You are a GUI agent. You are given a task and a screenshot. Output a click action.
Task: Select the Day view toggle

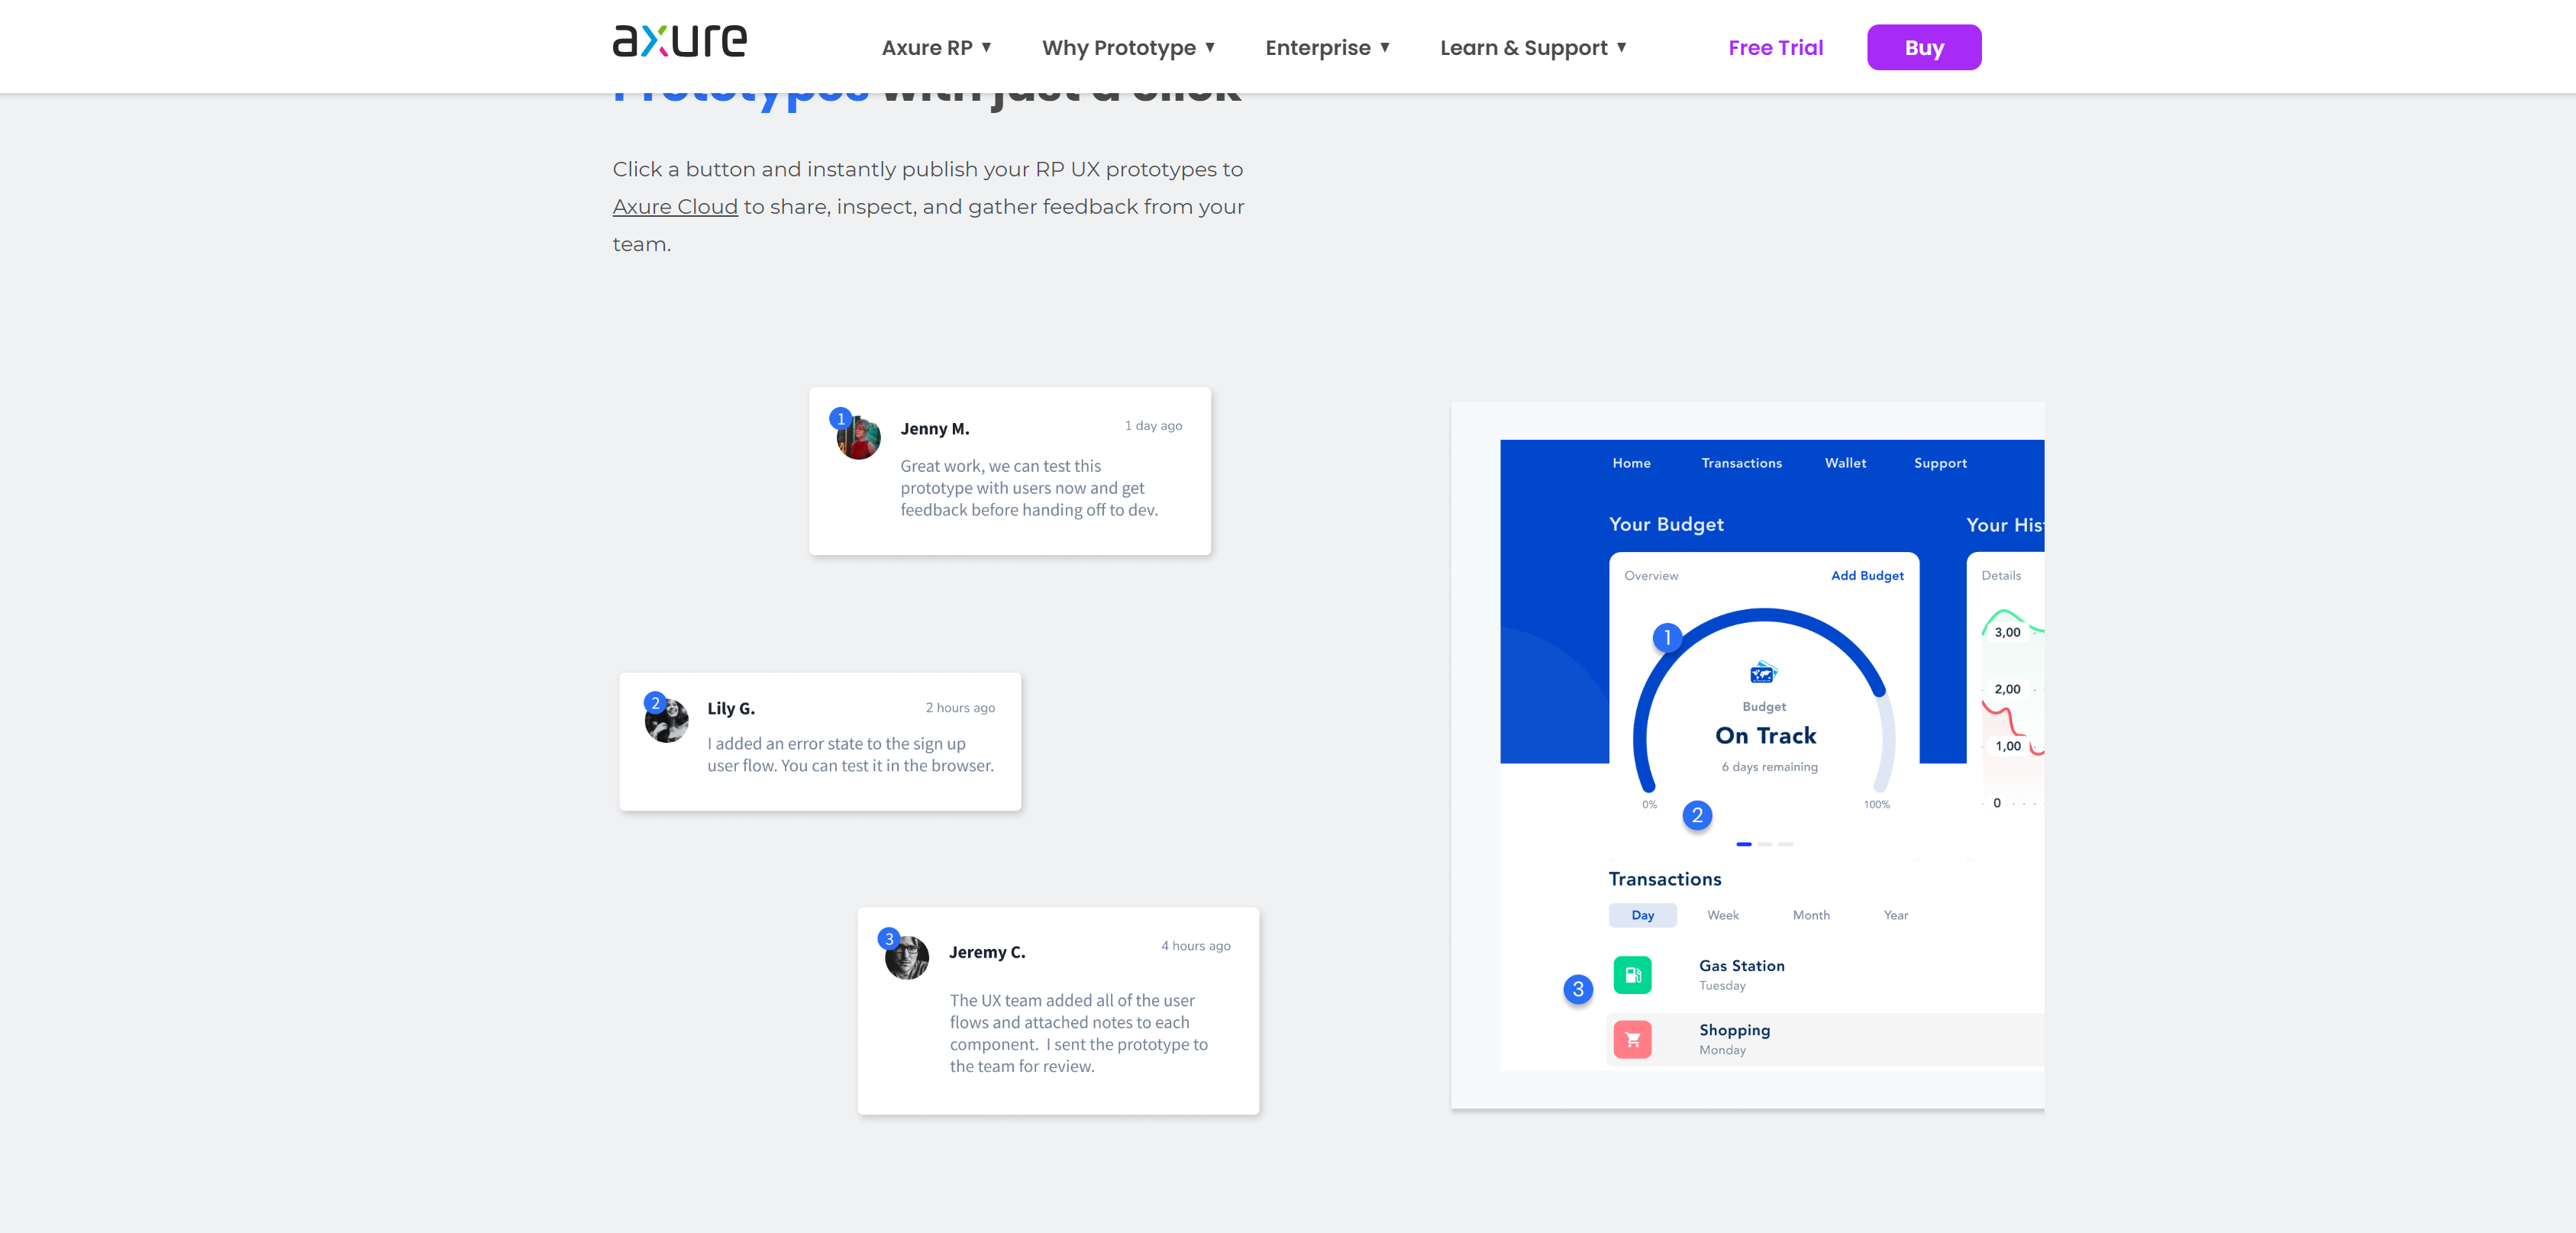pyautogui.click(x=1643, y=916)
